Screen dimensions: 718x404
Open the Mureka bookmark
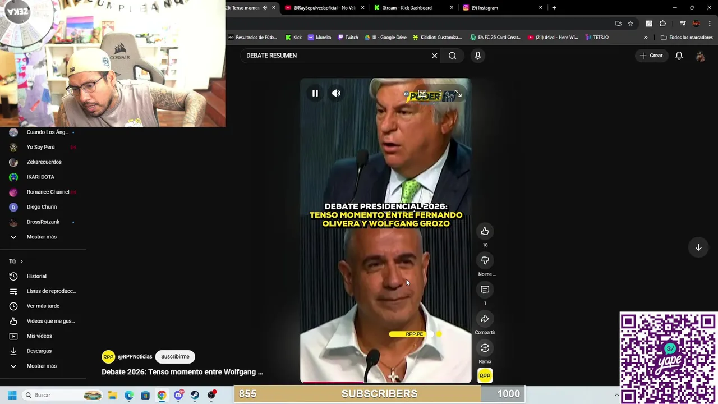(319, 38)
